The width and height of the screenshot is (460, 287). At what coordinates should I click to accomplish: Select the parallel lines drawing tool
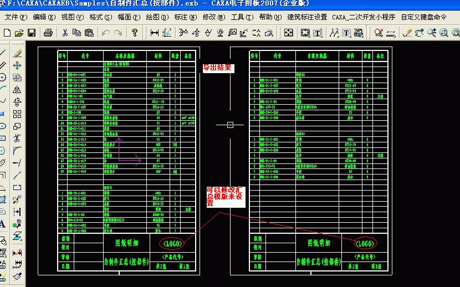pos(3,65)
